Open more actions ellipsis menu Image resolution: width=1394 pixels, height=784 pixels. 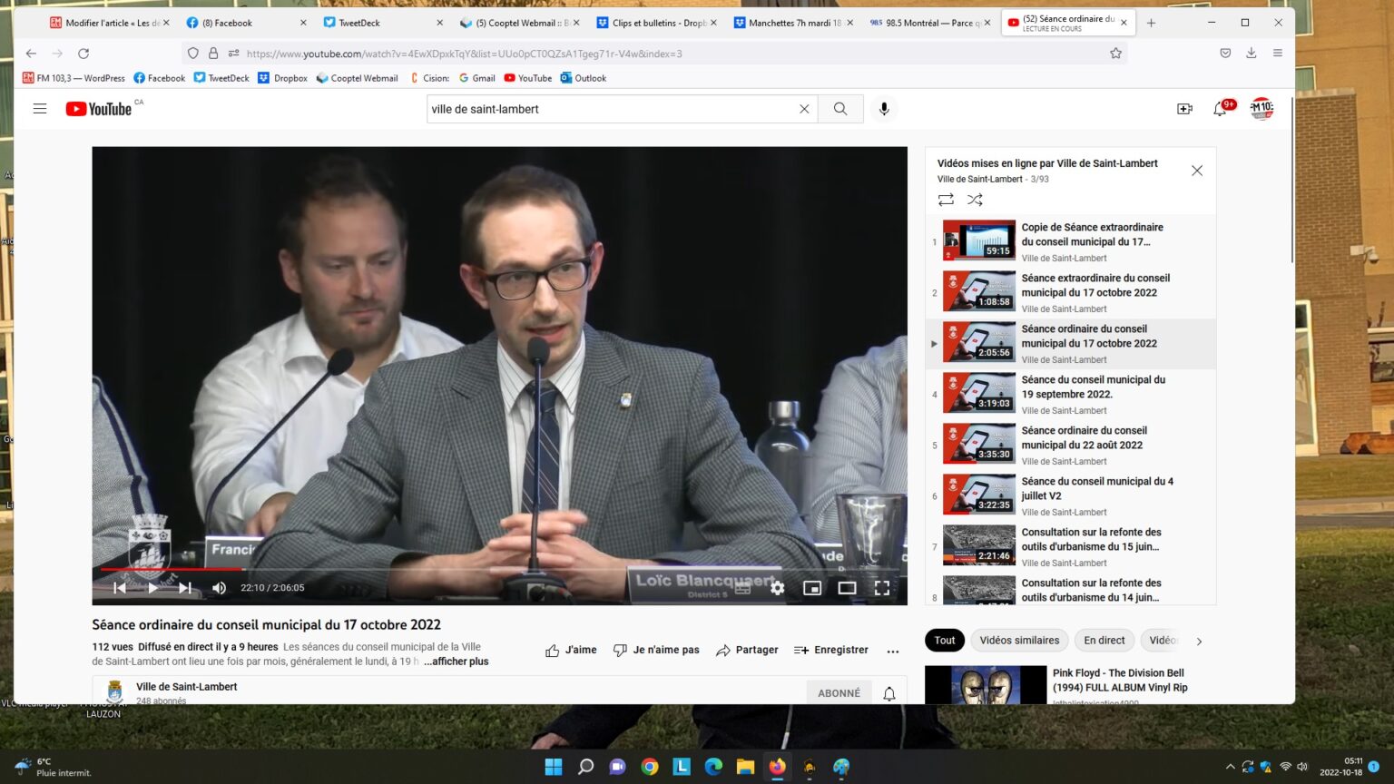click(892, 651)
